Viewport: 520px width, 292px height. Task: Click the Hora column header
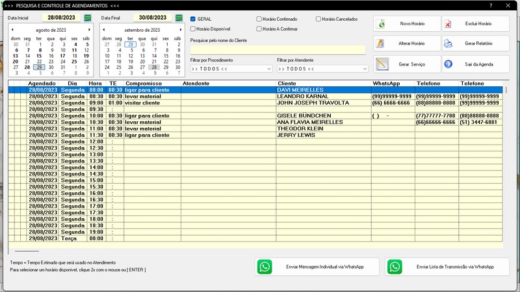tap(95, 84)
